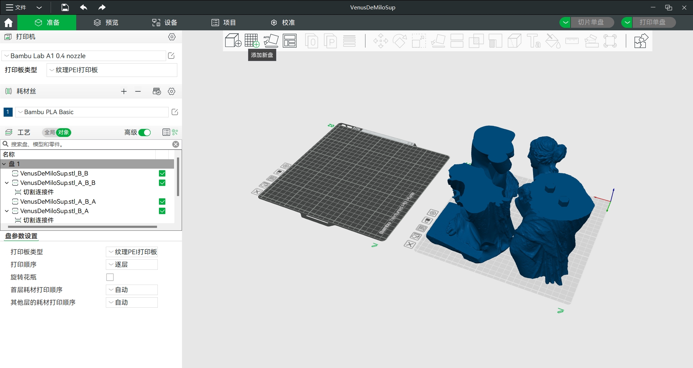Screen dimensions: 693x368
Task: Click the Add model cube icon
Action: (233, 40)
